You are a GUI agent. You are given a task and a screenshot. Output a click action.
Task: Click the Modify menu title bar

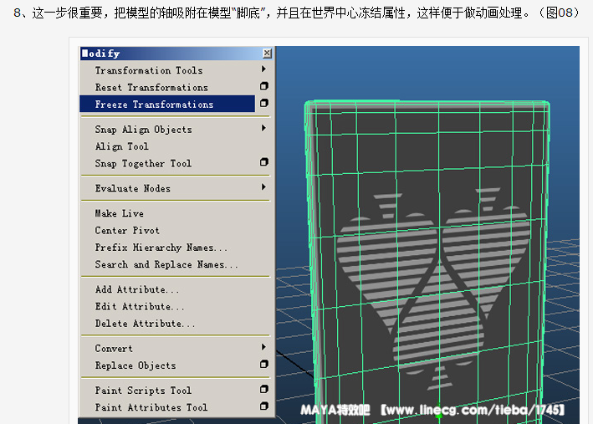pyautogui.click(x=167, y=54)
